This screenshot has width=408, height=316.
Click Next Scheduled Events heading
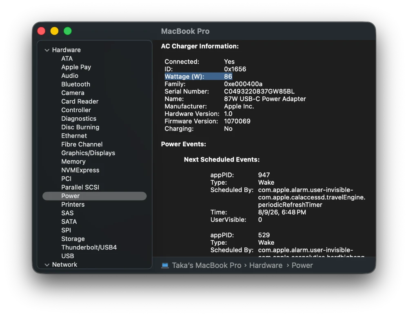pyautogui.click(x=222, y=159)
